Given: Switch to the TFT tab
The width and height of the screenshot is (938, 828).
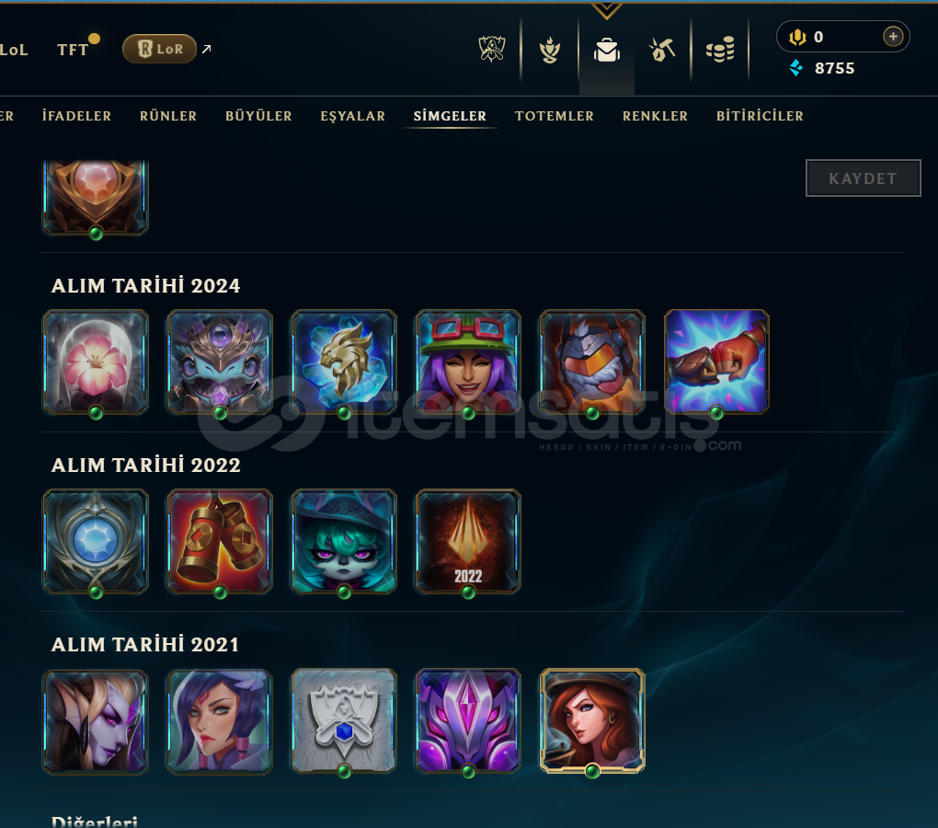Looking at the screenshot, I should pyautogui.click(x=73, y=50).
